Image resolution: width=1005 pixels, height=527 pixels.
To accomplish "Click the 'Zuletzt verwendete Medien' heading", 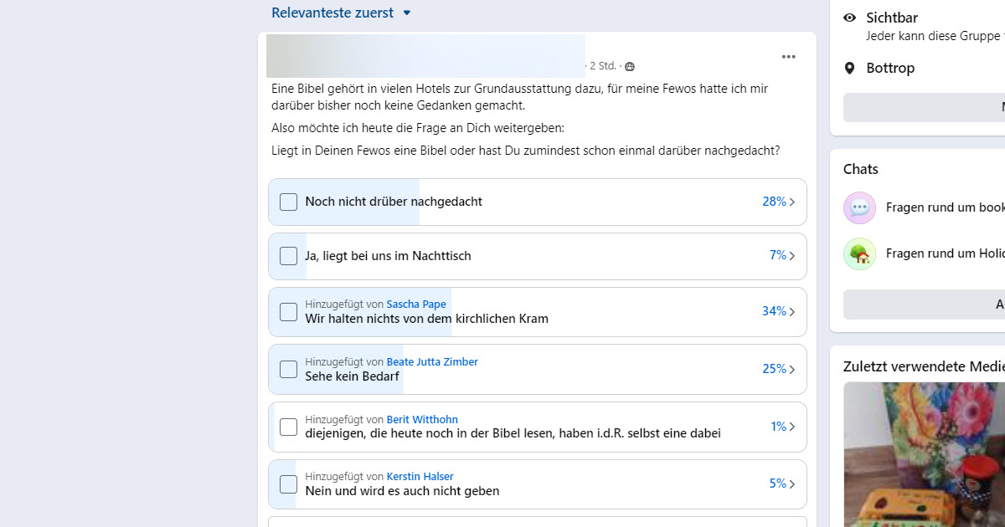I will (x=924, y=366).
